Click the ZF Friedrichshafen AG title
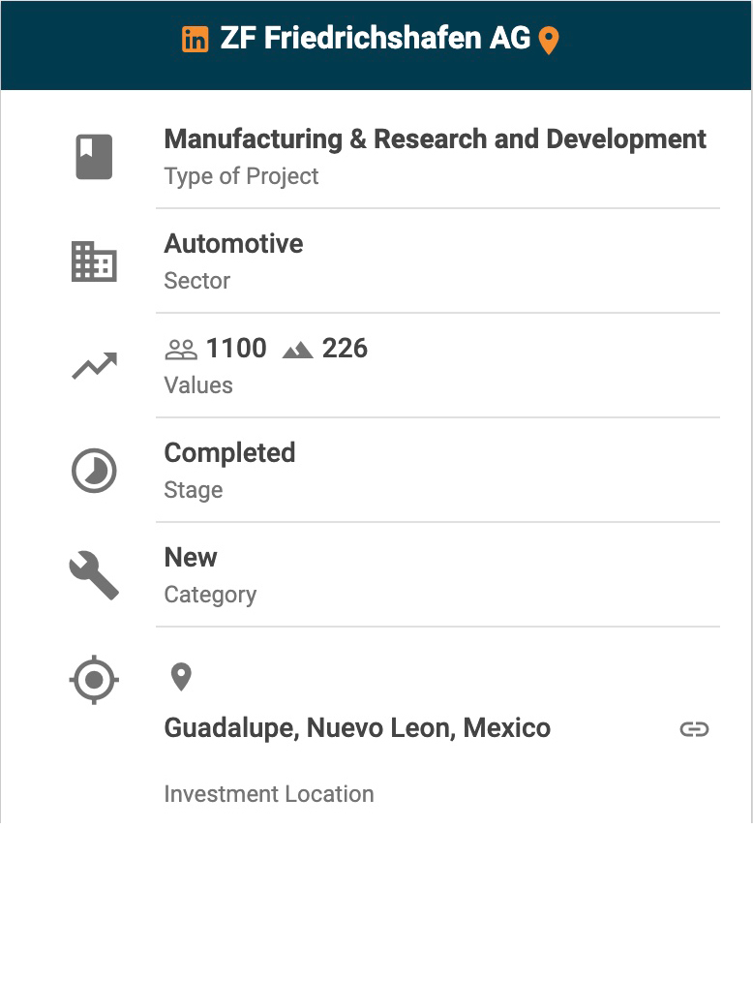This screenshot has width=753, height=982. [x=376, y=39]
